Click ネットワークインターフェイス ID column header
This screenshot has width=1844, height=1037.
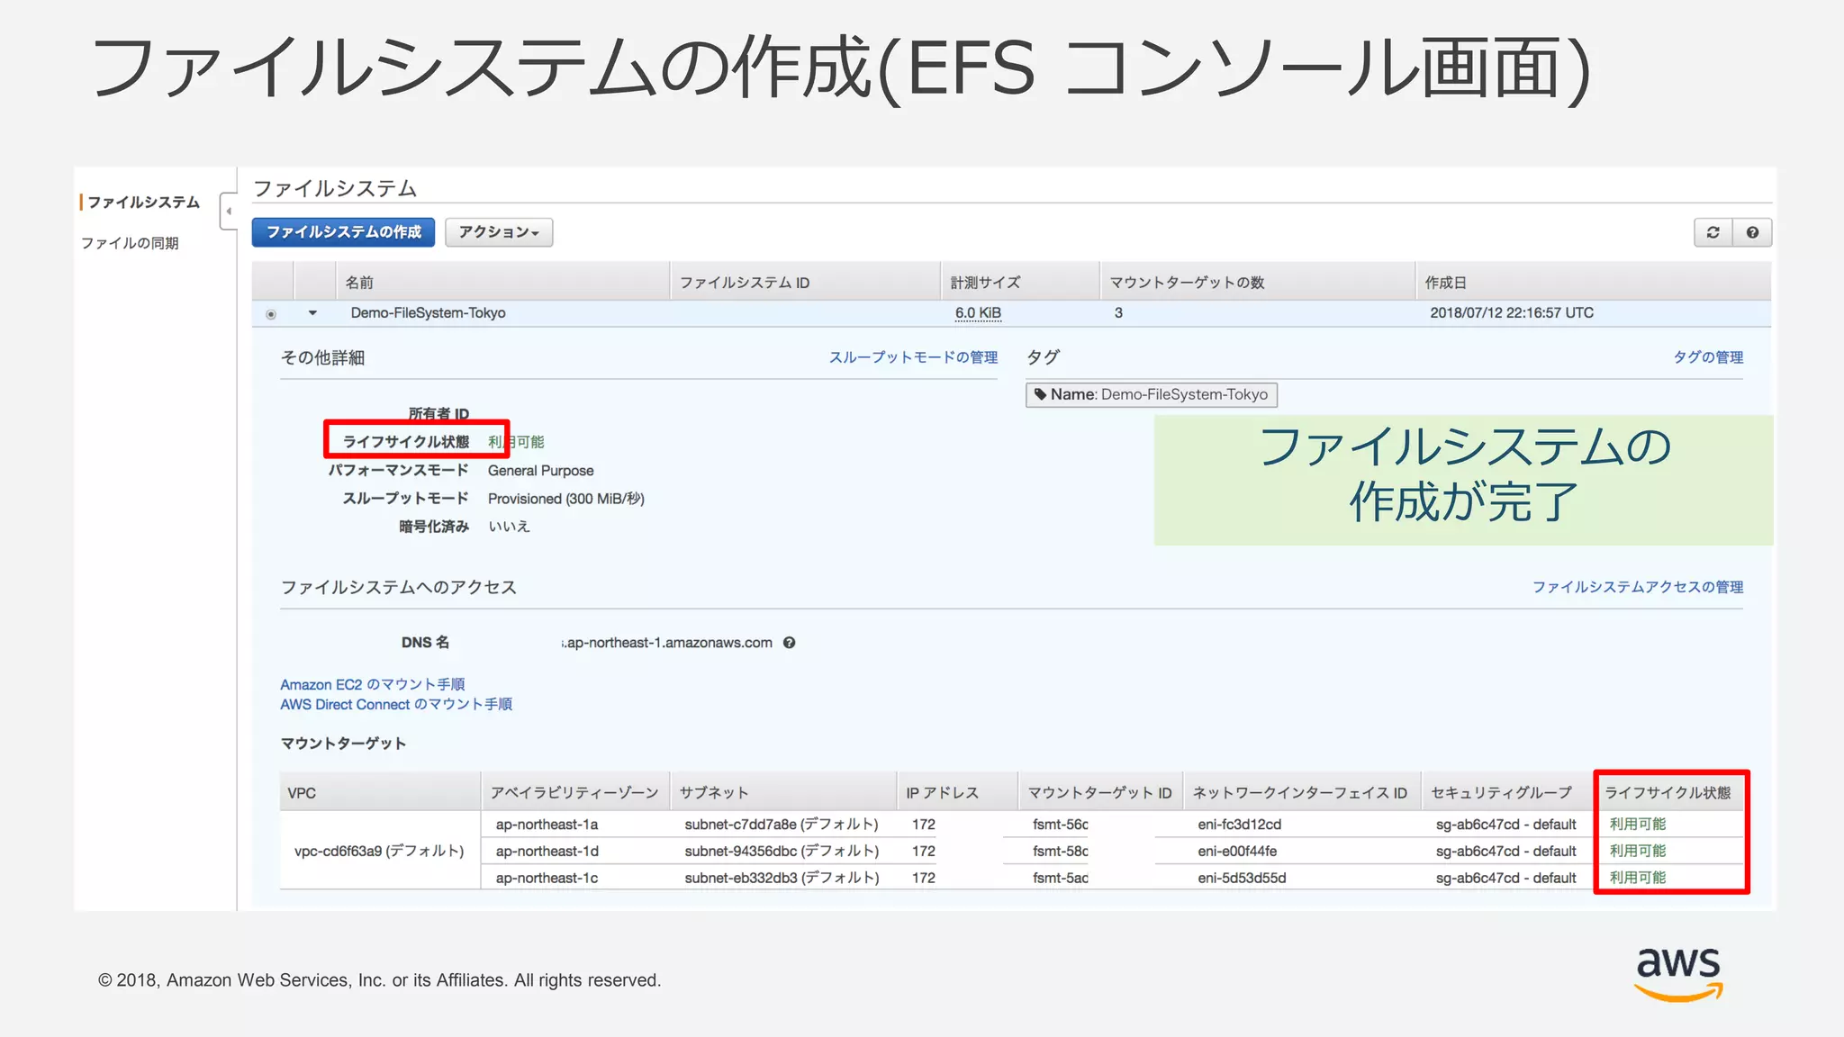pos(1300,793)
